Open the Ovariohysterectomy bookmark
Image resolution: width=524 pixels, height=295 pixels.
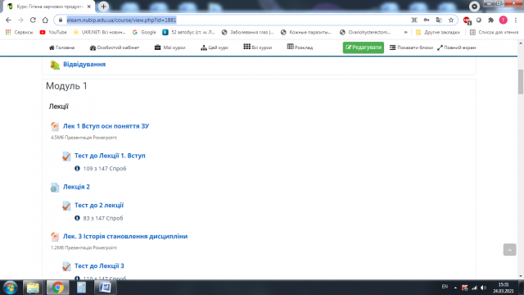coord(365,32)
